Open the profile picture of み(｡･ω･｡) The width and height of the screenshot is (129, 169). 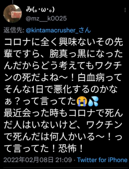pos(12,14)
